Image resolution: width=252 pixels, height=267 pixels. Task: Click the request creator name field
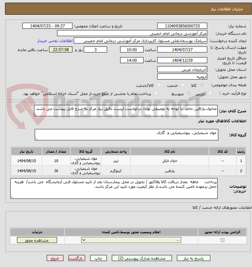click(x=141, y=41)
